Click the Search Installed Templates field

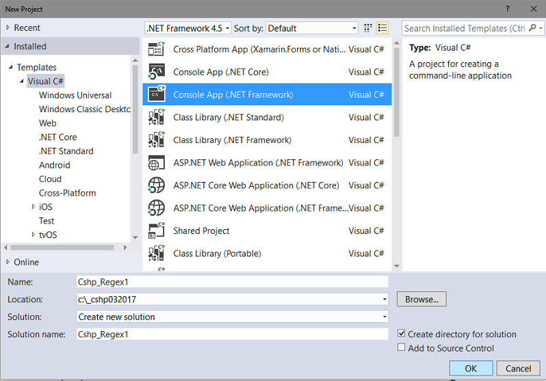[465, 28]
